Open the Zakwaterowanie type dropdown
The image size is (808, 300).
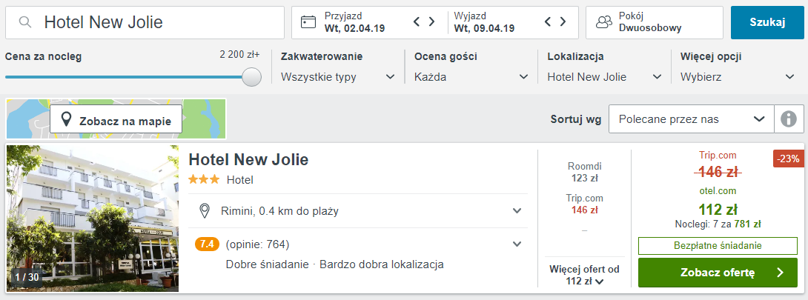(x=338, y=77)
